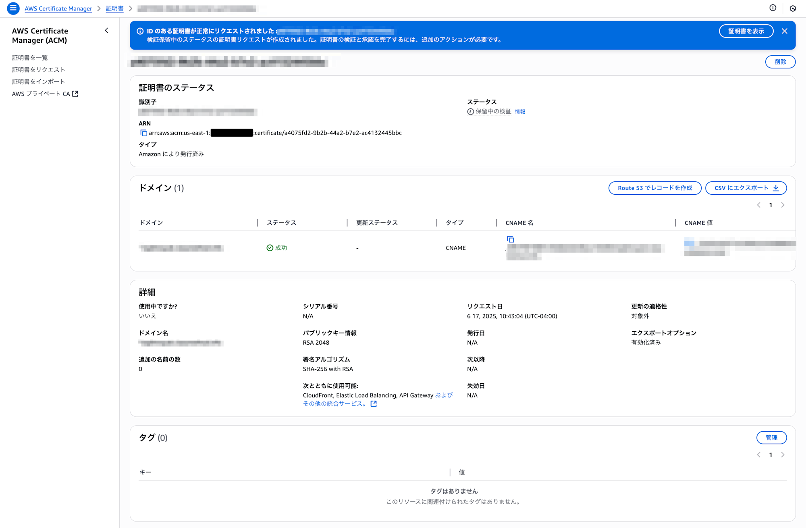The width and height of the screenshot is (806, 528).
Task: Go to previous page in ドメイン table
Action: coord(759,205)
